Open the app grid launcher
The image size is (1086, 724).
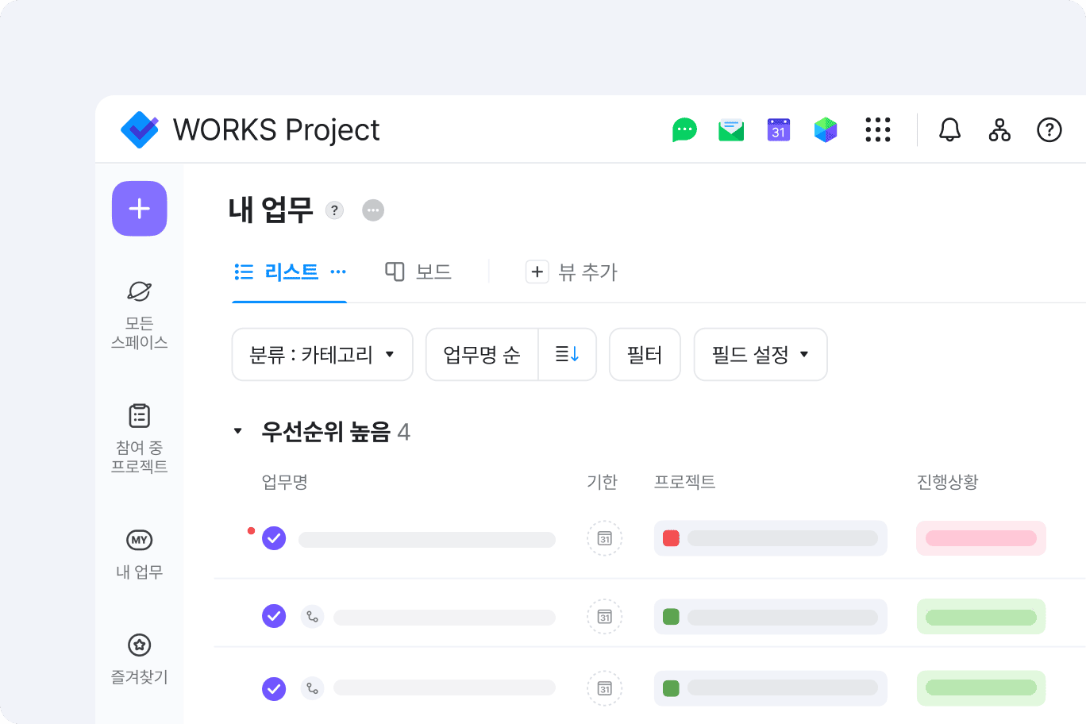click(x=878, y=130)
